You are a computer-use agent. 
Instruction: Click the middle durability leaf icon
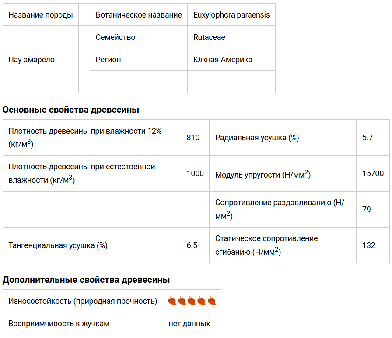click(x=192, y=301)
